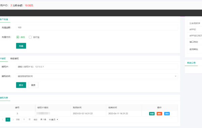Open the 10 条/页 page size dropdown
The height and width of the screenshot is (128, 202).
[x=53, y=120]
